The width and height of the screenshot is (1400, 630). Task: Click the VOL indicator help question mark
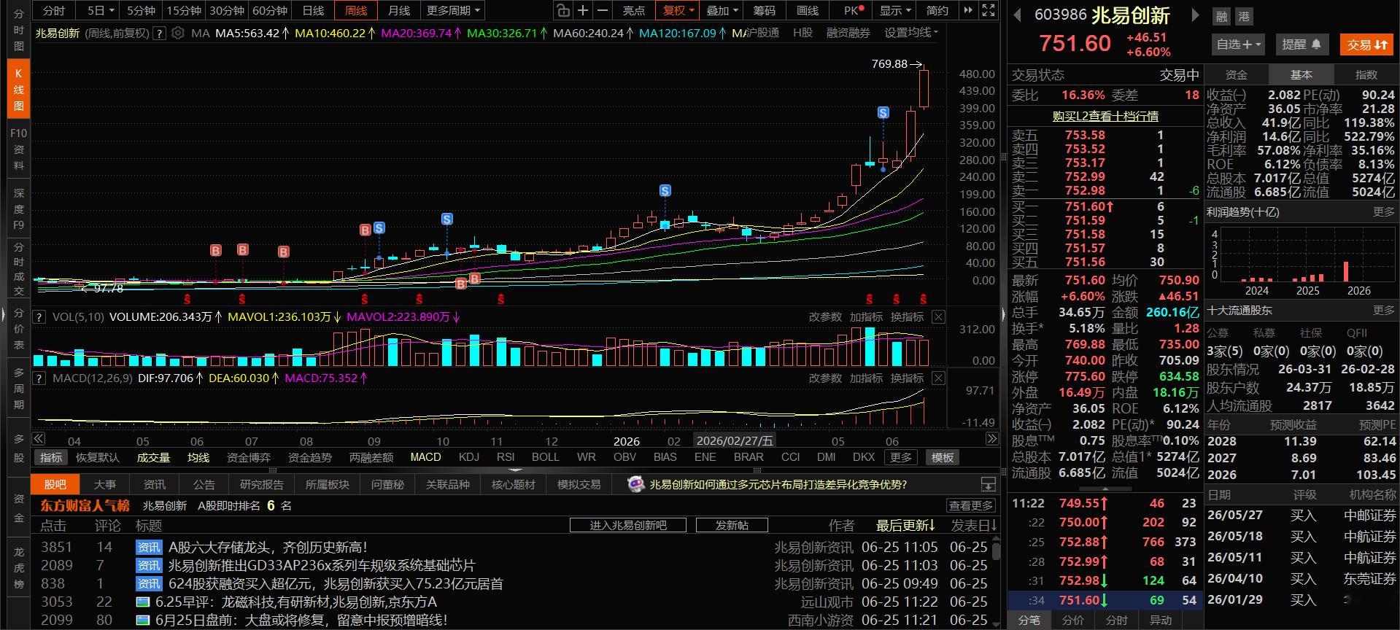pos(39,317)
